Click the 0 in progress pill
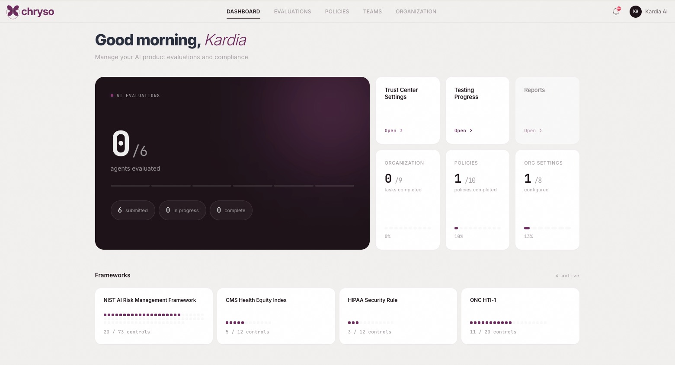Screen dimensions: 675x365 click(x=182, y=210)
